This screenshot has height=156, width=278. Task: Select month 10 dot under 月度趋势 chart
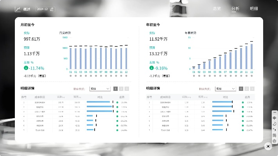click(x=116, y=76)
